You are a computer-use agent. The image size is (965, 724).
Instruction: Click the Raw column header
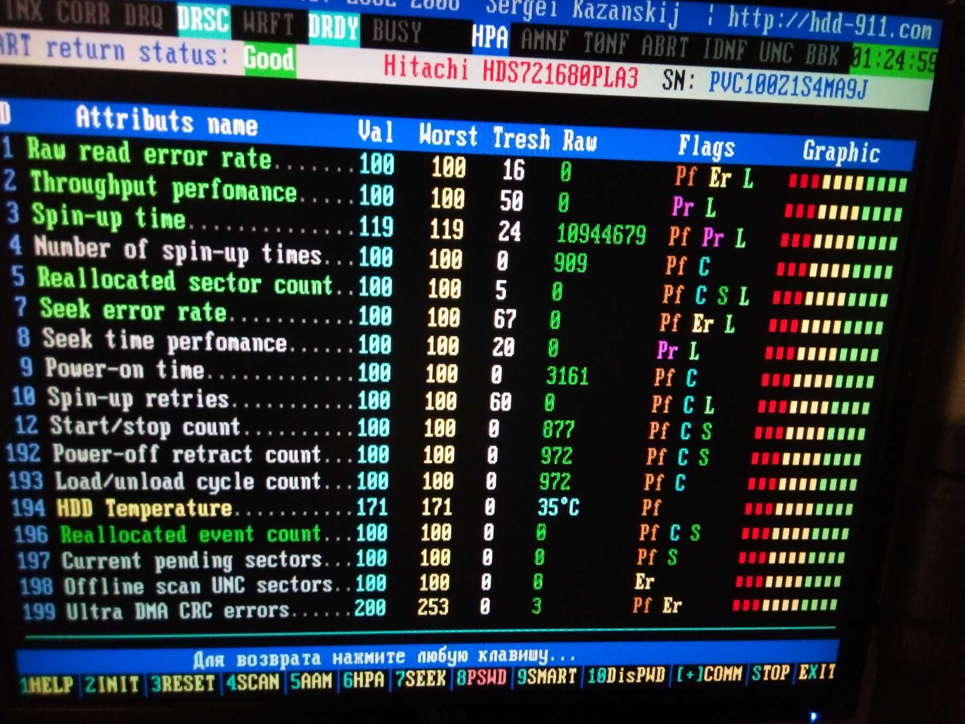580,141
